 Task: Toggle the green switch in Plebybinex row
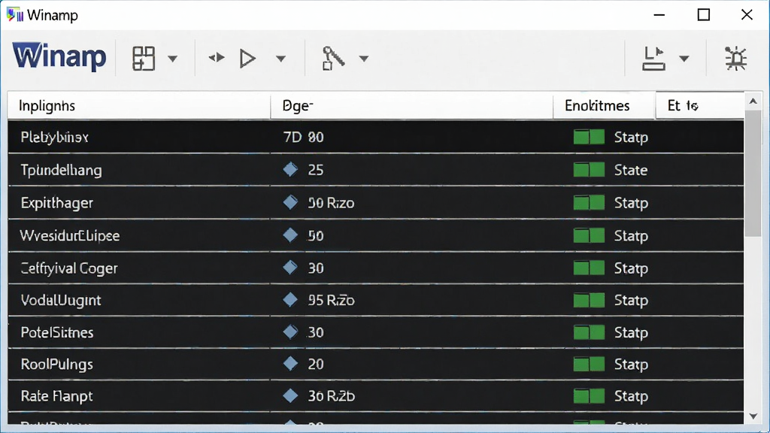pos(589,137)
